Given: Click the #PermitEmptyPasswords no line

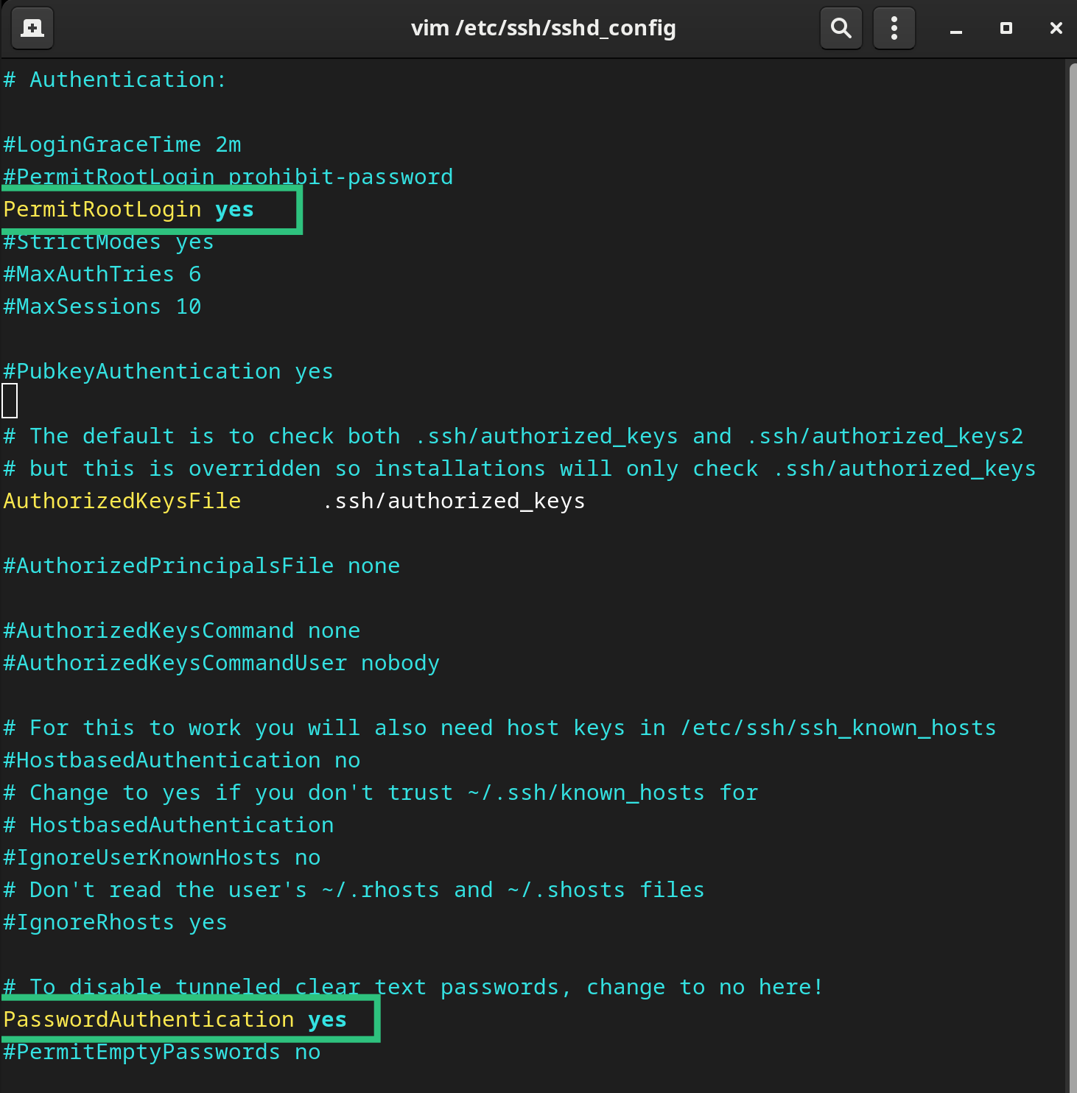Looking at the screenshot, I should coord(161,1052).
